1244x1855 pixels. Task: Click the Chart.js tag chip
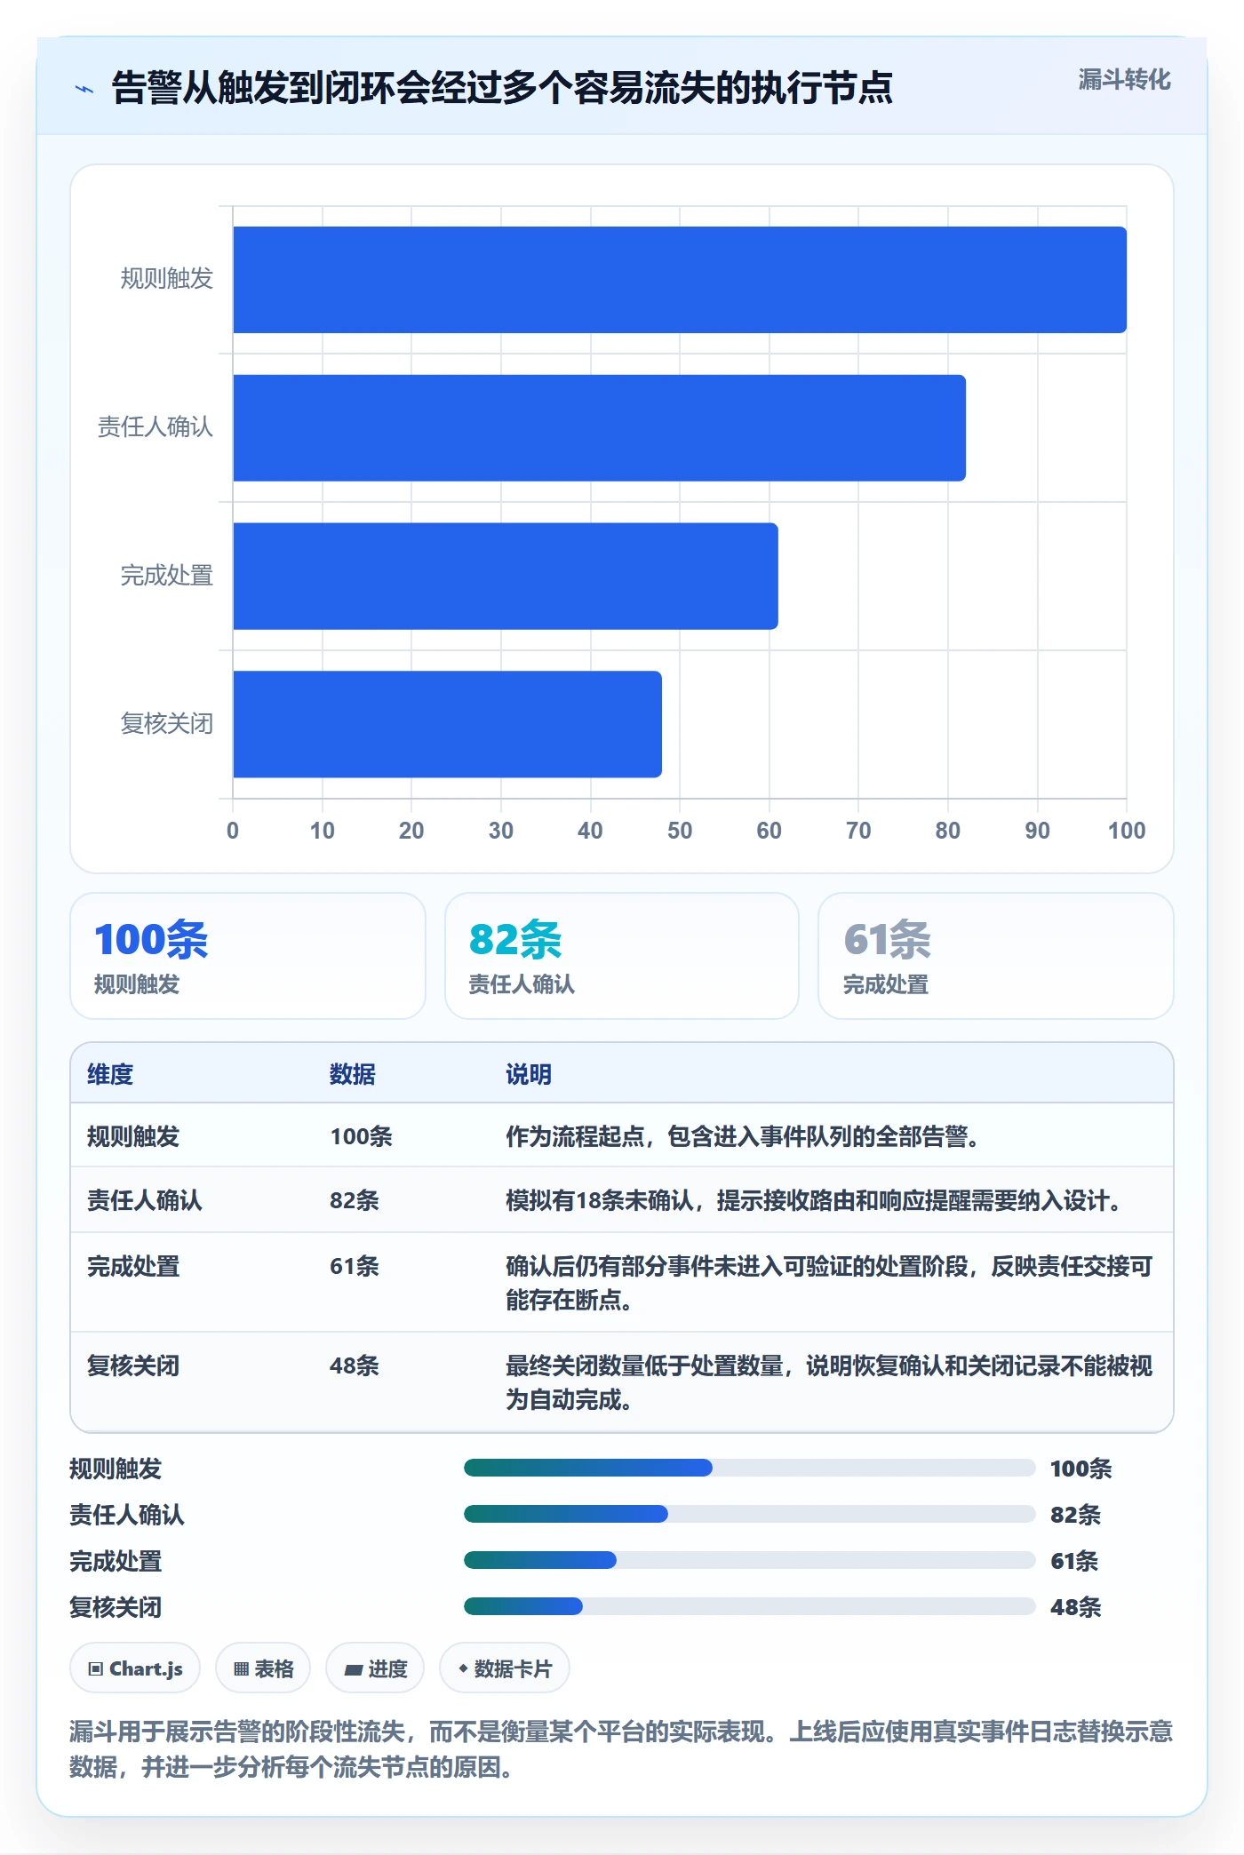tap(135, 1668)
